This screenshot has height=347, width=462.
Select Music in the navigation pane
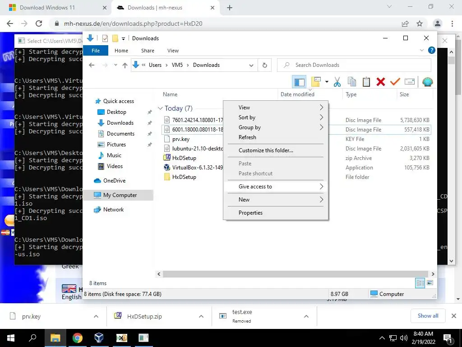tap(114, 155)
